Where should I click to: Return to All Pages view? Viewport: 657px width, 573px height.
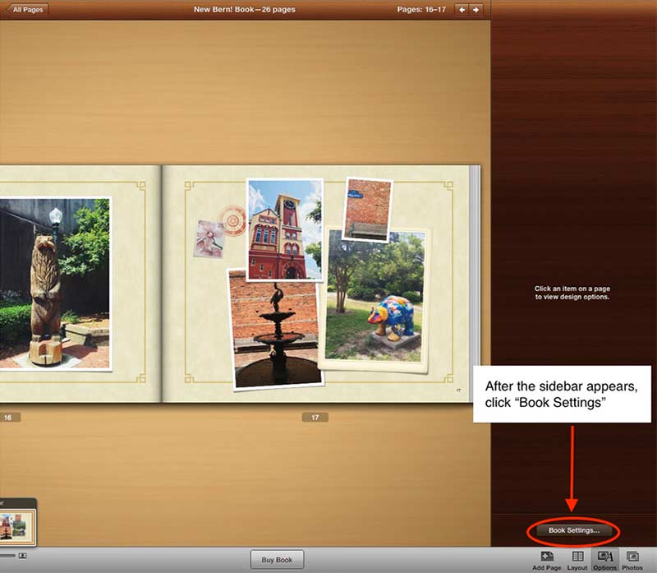tap(25, 10)
